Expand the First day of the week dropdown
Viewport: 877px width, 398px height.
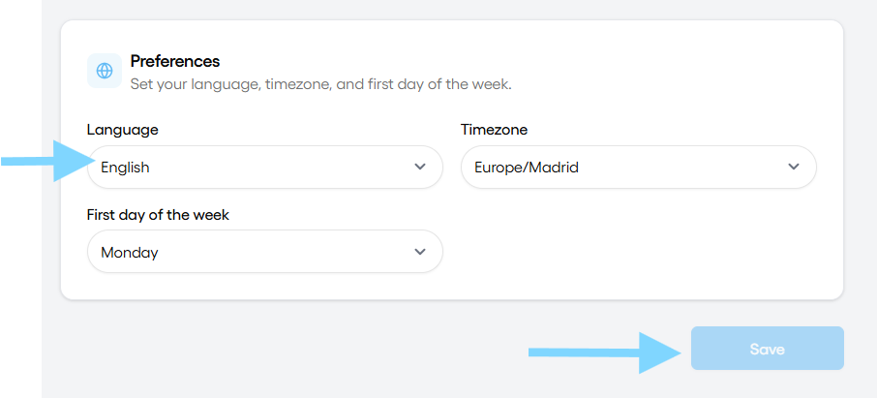(x=265, y=252)
